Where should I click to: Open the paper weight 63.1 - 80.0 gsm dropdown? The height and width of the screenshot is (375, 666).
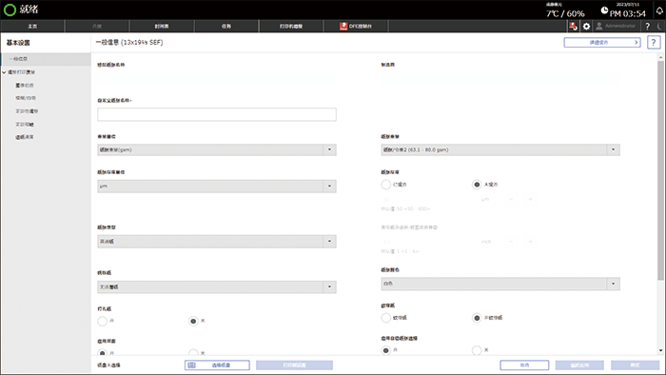click(500, 150)
